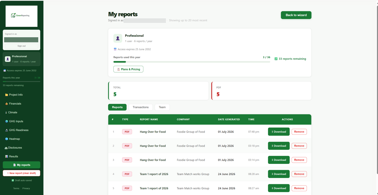Open the Terms link
This screenshot has width=378, height=195.
(x=16, y=189)
